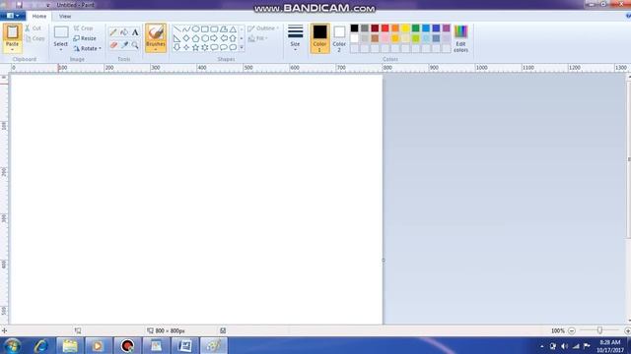The width and height of the screenshot is (631, 354).
Task: Open the Edit colors dialog
Action: 460,38
